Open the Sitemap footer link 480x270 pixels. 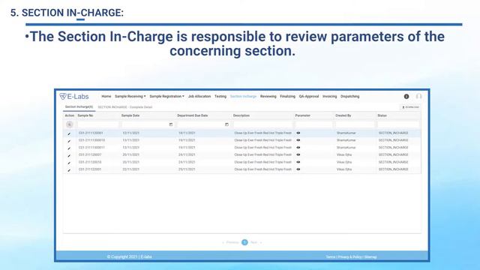[370, 256]
